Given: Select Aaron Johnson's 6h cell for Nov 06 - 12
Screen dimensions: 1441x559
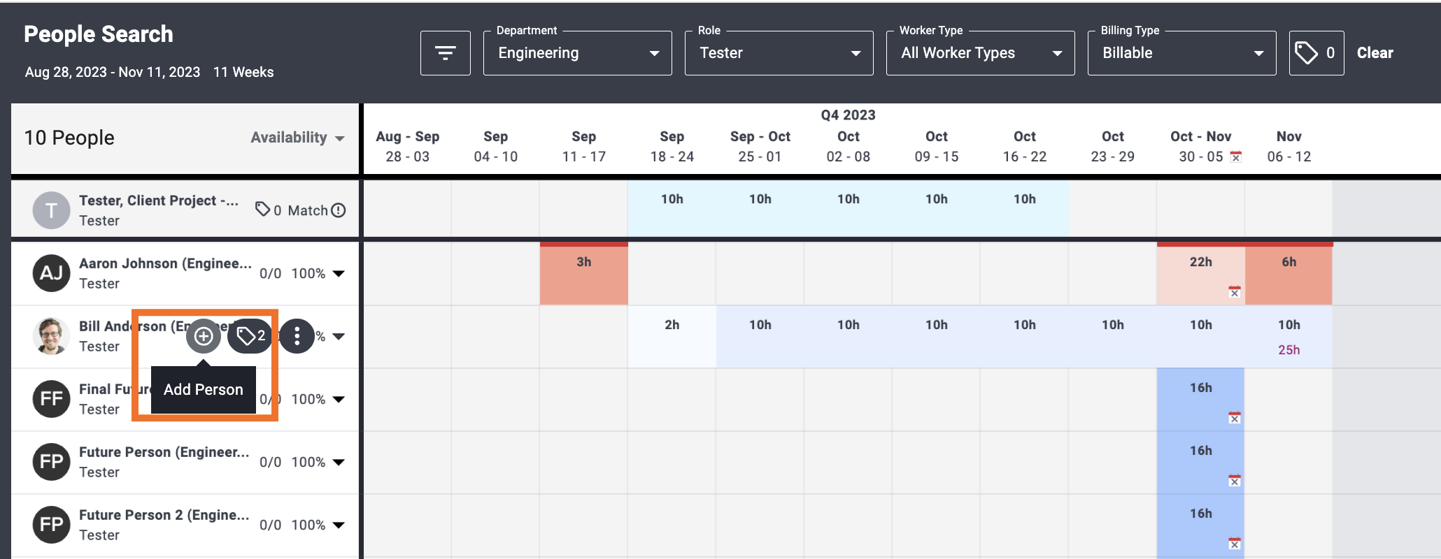Looking at the screenshot, I should 1289,273.
